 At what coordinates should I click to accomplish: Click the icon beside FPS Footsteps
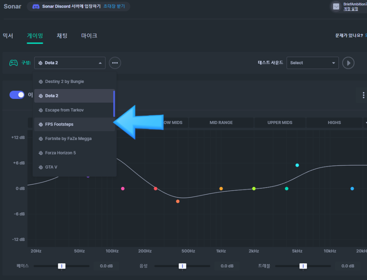pos(41,124)
